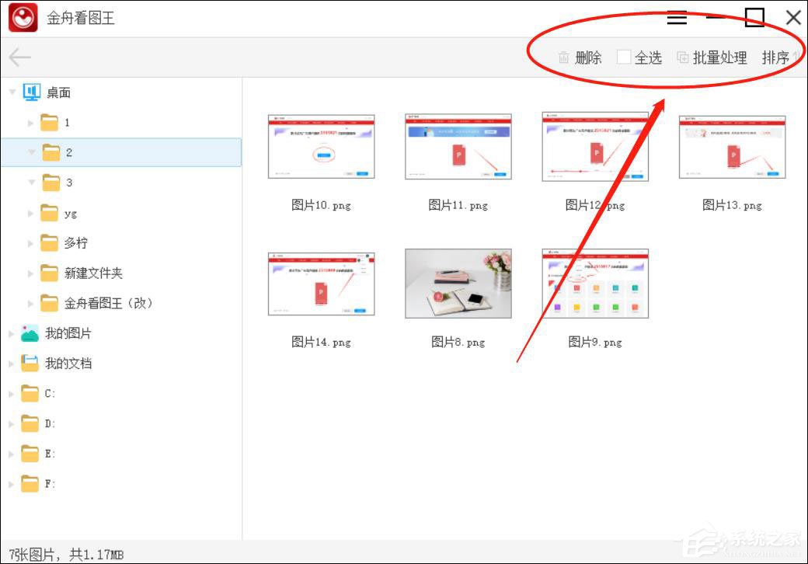The height and width of the screenshot is (564, 808).
Task: Expand folder 3 in the sidebar
Action: tap(31, 182)
